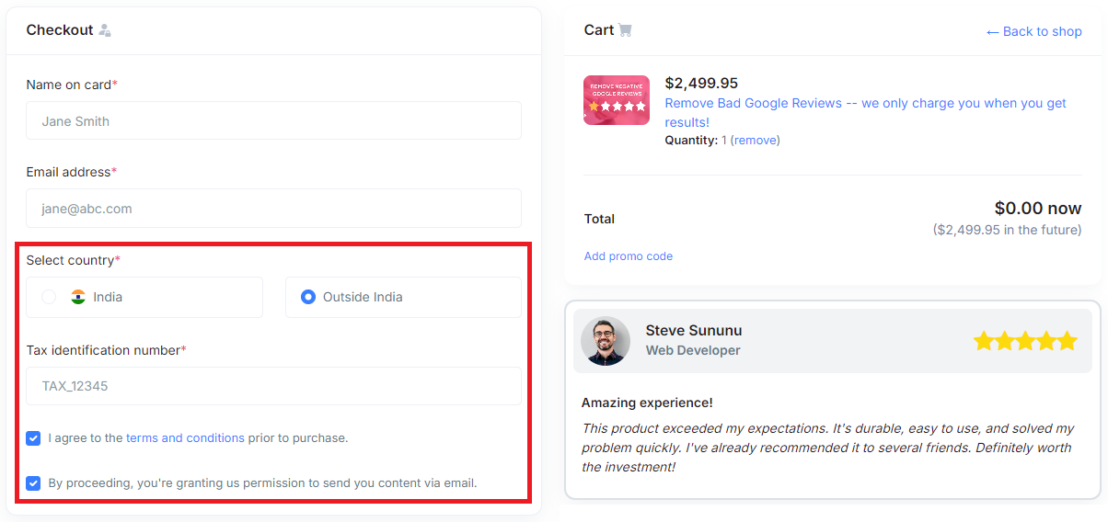Click the $0.00 now total amount
The image size is (1108, 522).
(1038, 209)
